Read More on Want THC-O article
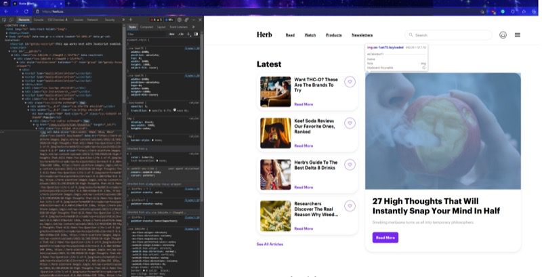Screen dimensions: 542x277 [304, 104]
